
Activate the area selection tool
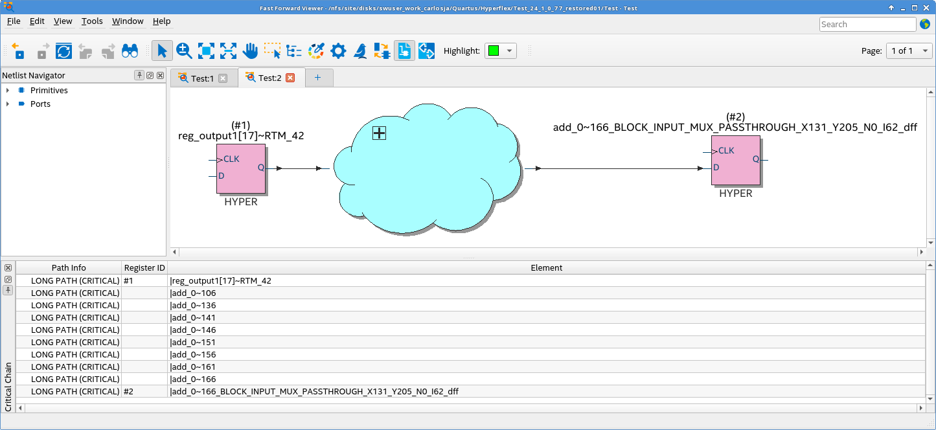272,51
